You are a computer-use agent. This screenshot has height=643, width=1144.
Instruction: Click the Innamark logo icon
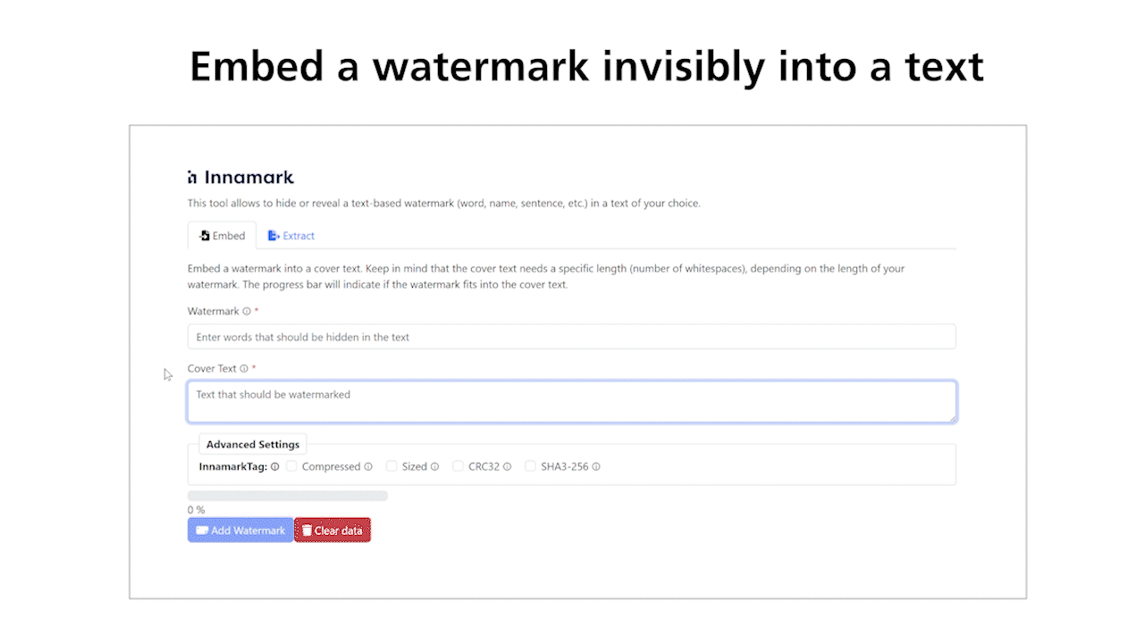point(192,177)
